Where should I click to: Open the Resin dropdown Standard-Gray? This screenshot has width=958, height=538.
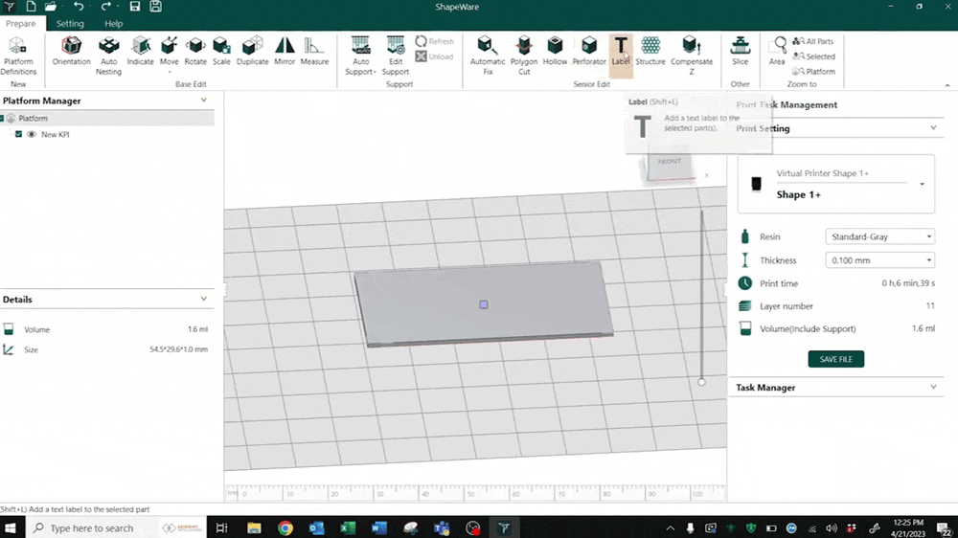[879, 237]
